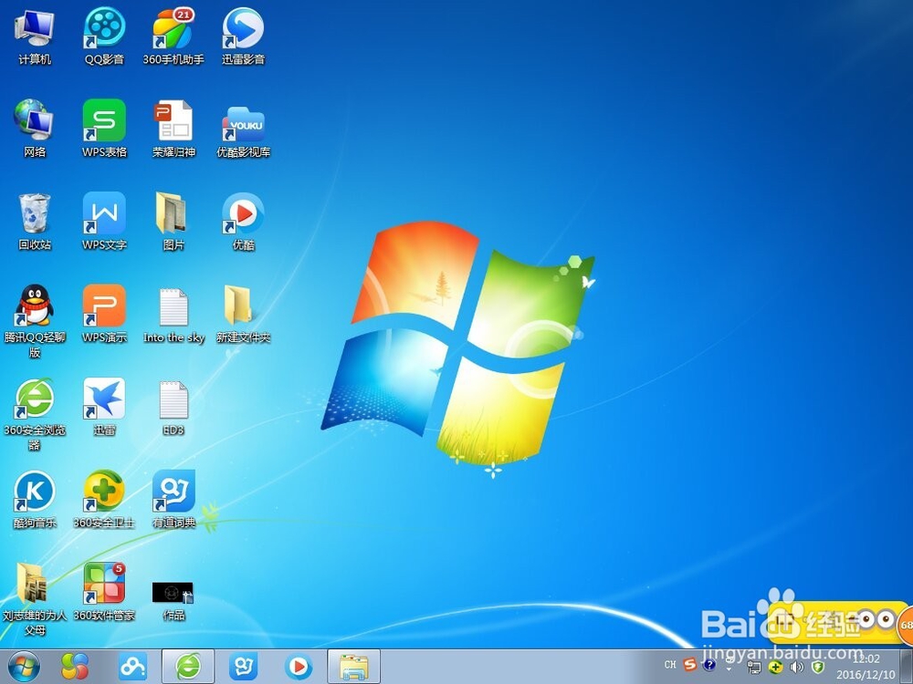Open Windows Explorer taskbar button
Screen dimensions: 913x684
point(354,667)
